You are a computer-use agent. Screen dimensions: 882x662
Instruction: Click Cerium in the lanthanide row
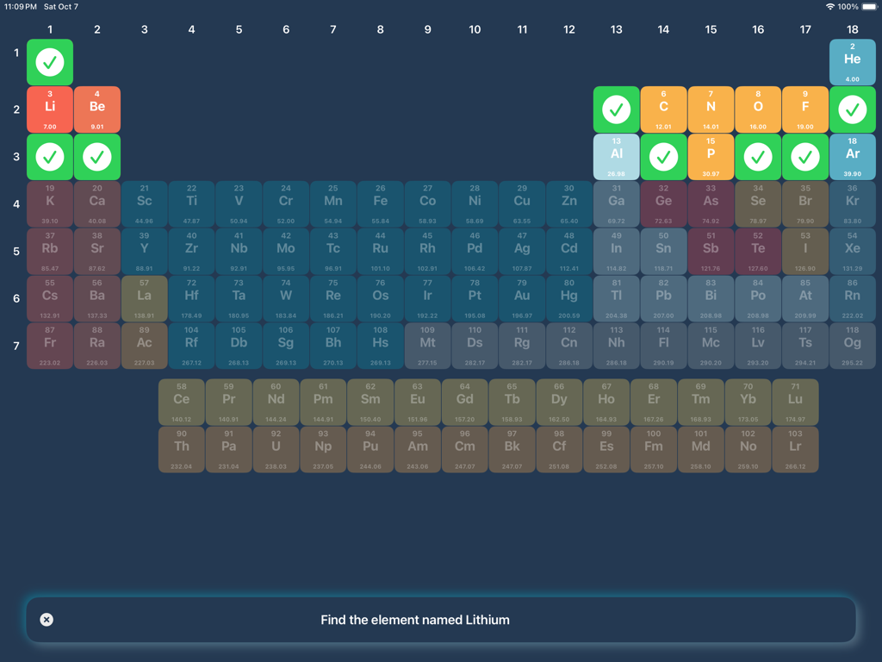tap(181, 401)
